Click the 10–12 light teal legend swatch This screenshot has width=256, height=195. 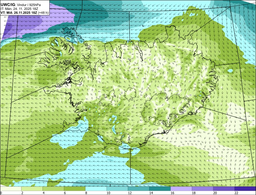pyautogui.click(x=117, y=189)
